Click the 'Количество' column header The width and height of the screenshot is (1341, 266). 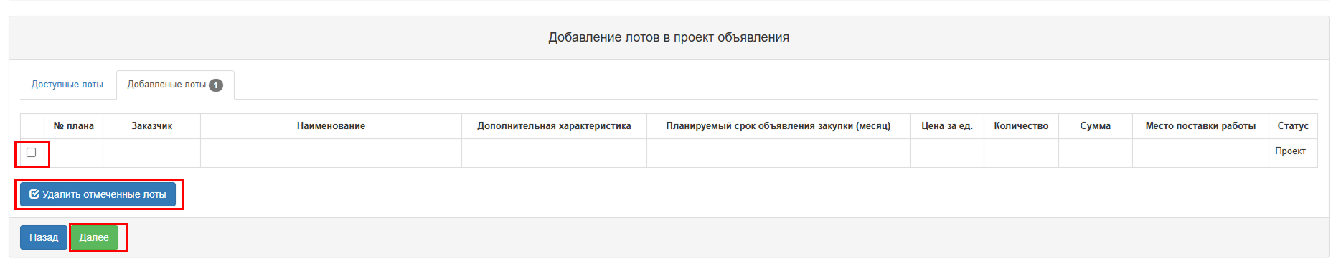[x=1021, y=126]
